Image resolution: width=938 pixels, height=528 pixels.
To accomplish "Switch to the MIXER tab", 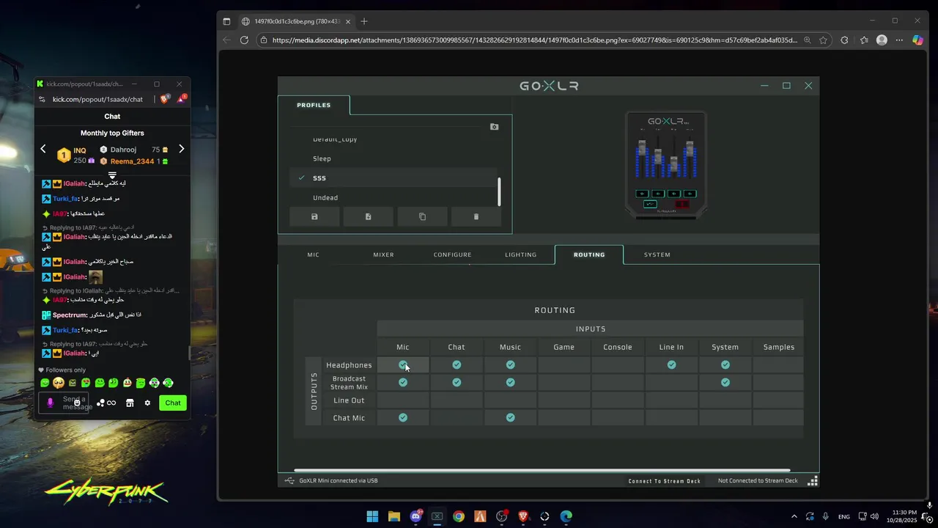I will tap(383, 254).
